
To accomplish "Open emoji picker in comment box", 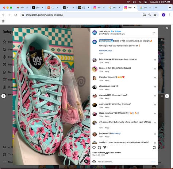I will (94, 162).
